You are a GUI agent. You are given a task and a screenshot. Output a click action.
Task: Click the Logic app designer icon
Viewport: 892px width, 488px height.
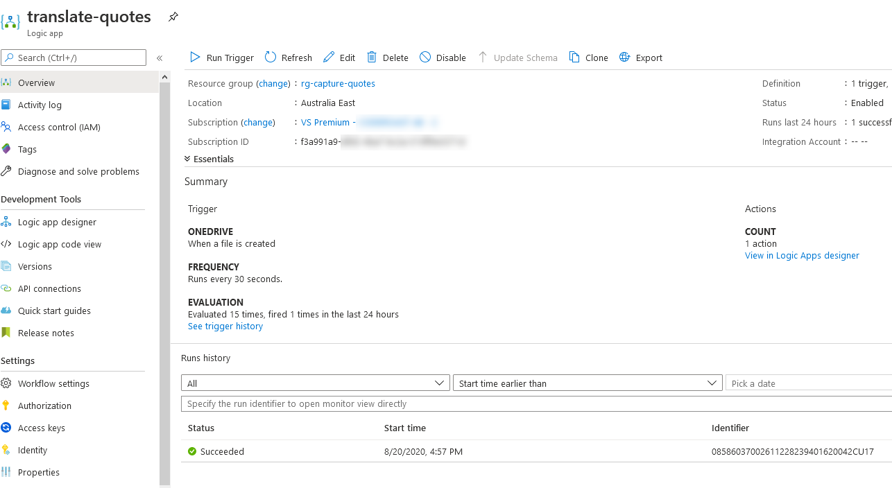tap(6, 222)
